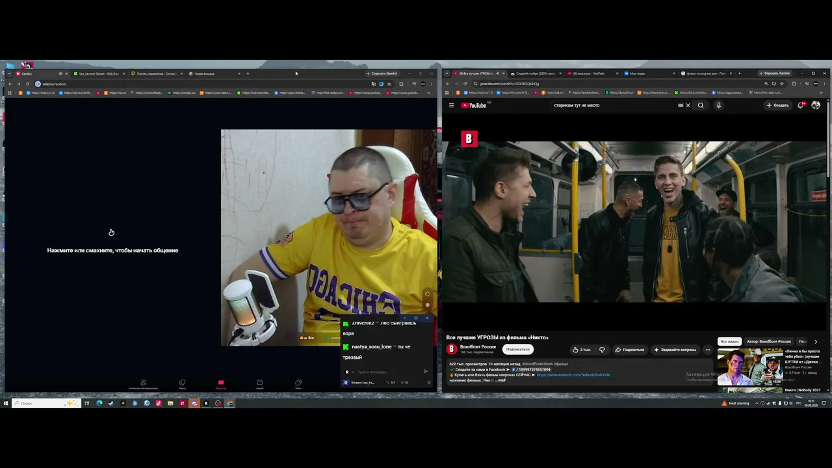
Task: Select the «Все видео» filter chip
Action: point(729,341)
